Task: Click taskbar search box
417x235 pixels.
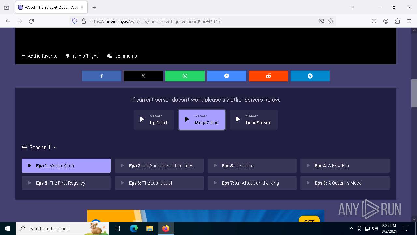Action: click(63, 228)
